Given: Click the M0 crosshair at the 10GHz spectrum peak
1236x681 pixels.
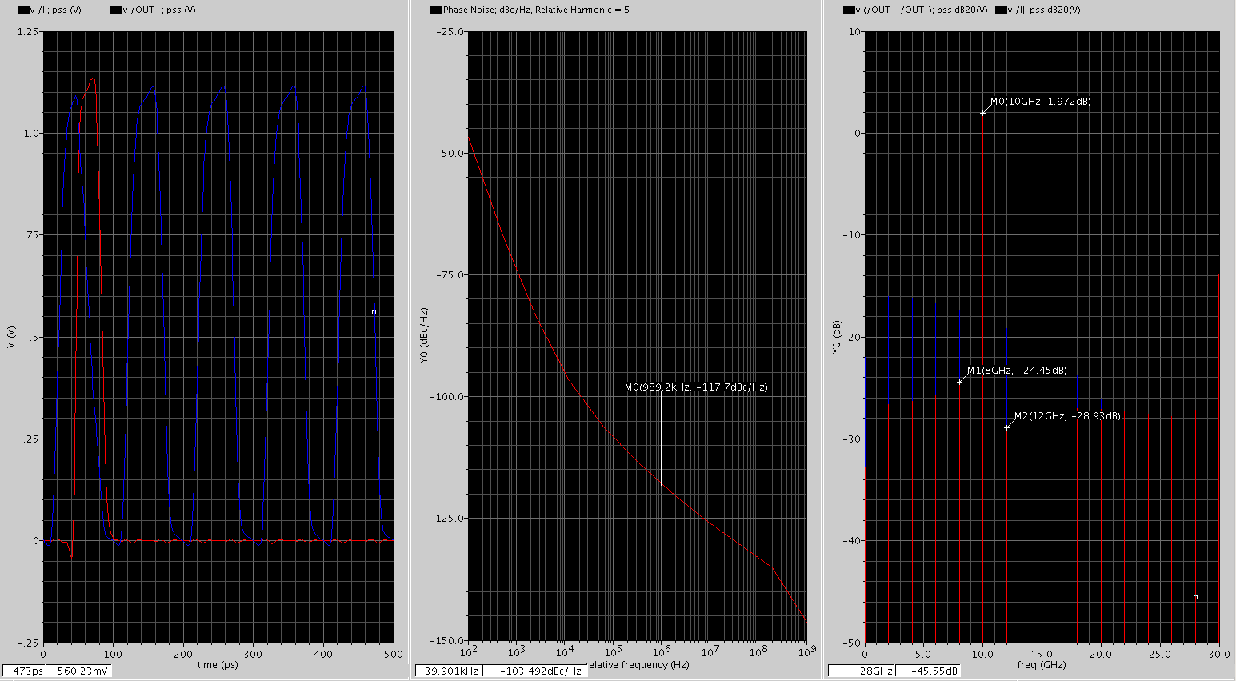Looking at the screenshot, I should coord(983,113).
